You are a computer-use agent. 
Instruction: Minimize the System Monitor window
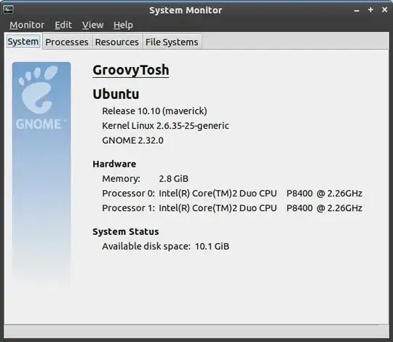pos(357,10)
